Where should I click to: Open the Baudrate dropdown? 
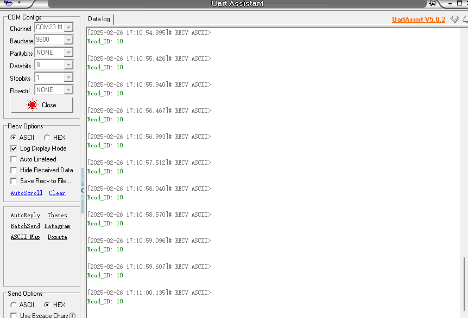click(x=68, y=40)
